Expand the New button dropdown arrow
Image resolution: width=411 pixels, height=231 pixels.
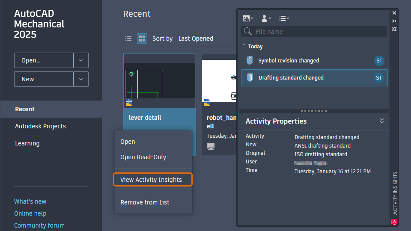pos(81,79)
